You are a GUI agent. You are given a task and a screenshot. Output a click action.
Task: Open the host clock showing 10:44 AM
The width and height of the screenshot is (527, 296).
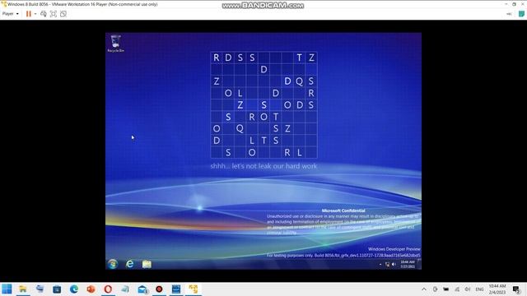coord(497,289)
